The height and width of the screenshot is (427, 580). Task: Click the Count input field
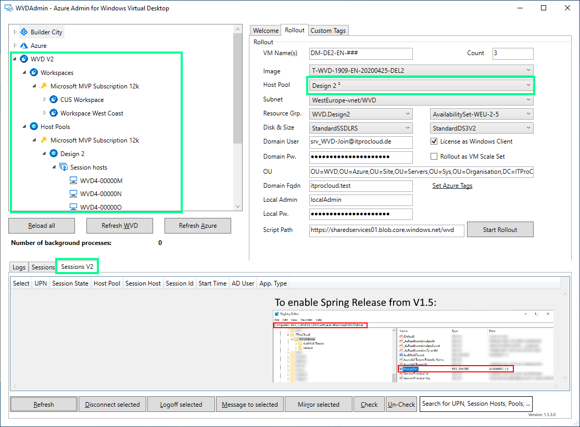click(x=513, y=53)
